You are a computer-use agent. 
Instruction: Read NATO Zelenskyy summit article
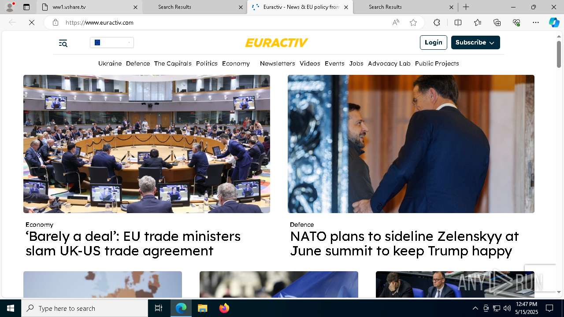tap(404, 243)
